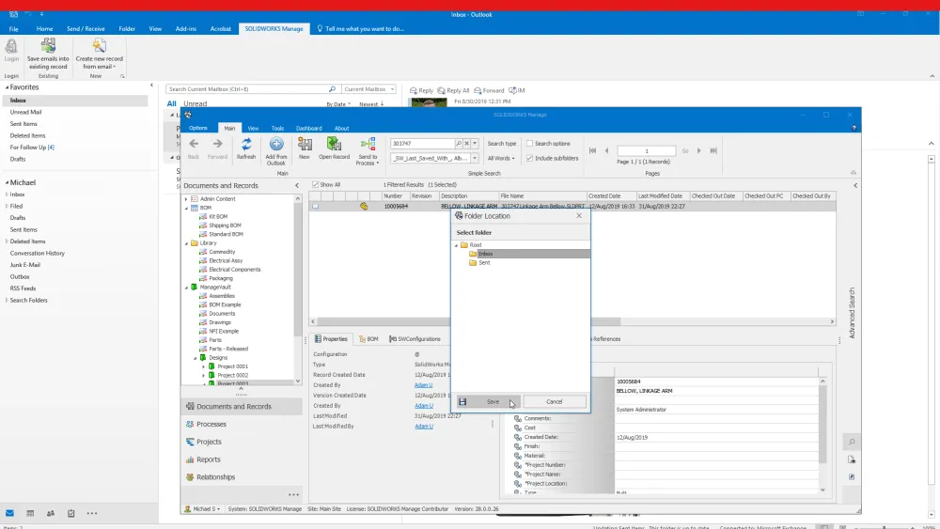Go to last page of records

[x=713, y=151]
